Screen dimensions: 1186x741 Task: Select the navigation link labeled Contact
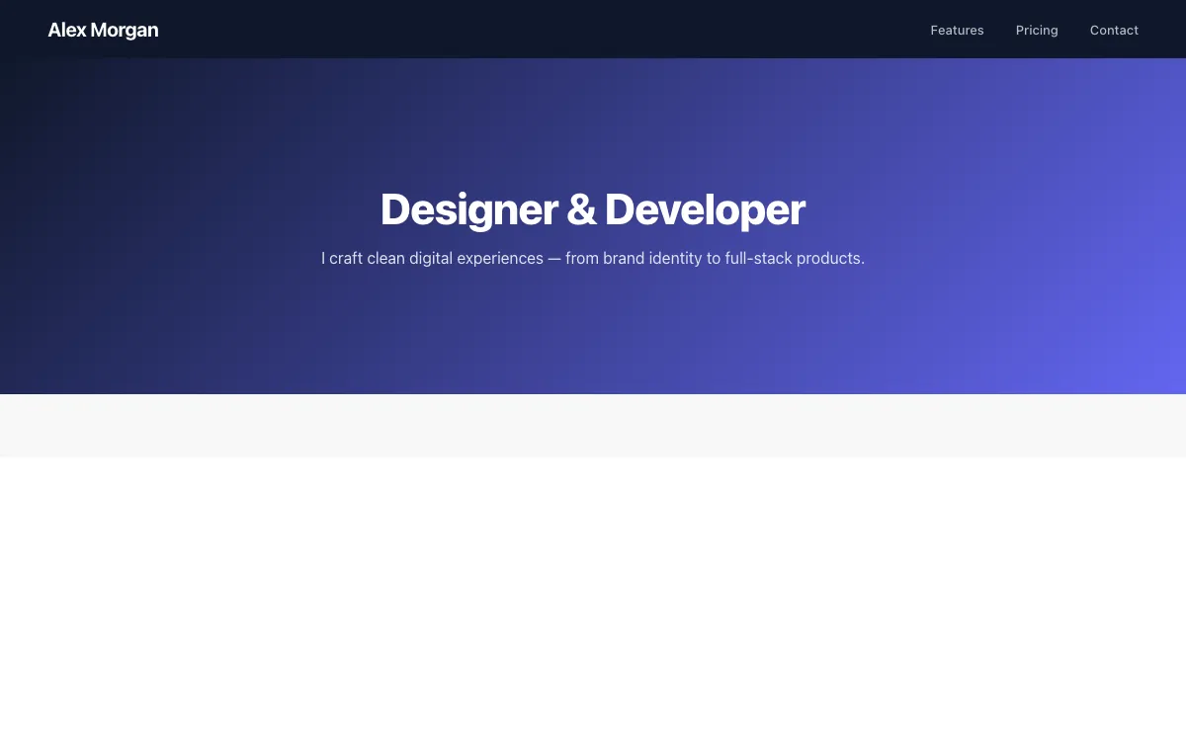(1114, 30)
